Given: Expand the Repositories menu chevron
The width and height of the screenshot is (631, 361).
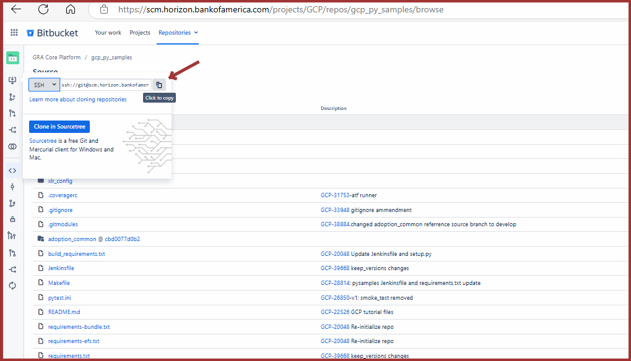Looking at the screenshot, I should click(x=196, y=33).
